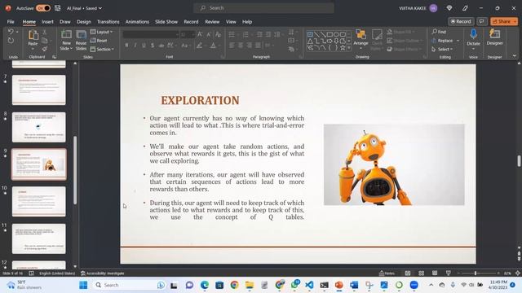Viewport: 522px width, 293px height.
Task: Switch to the Insert tab
Action: (x=47, y=22)
